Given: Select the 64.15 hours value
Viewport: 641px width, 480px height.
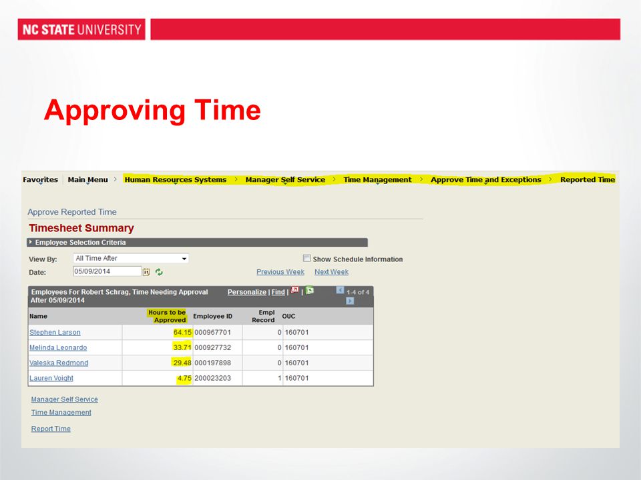Looking at the screenshot, I should click(182, 332).
